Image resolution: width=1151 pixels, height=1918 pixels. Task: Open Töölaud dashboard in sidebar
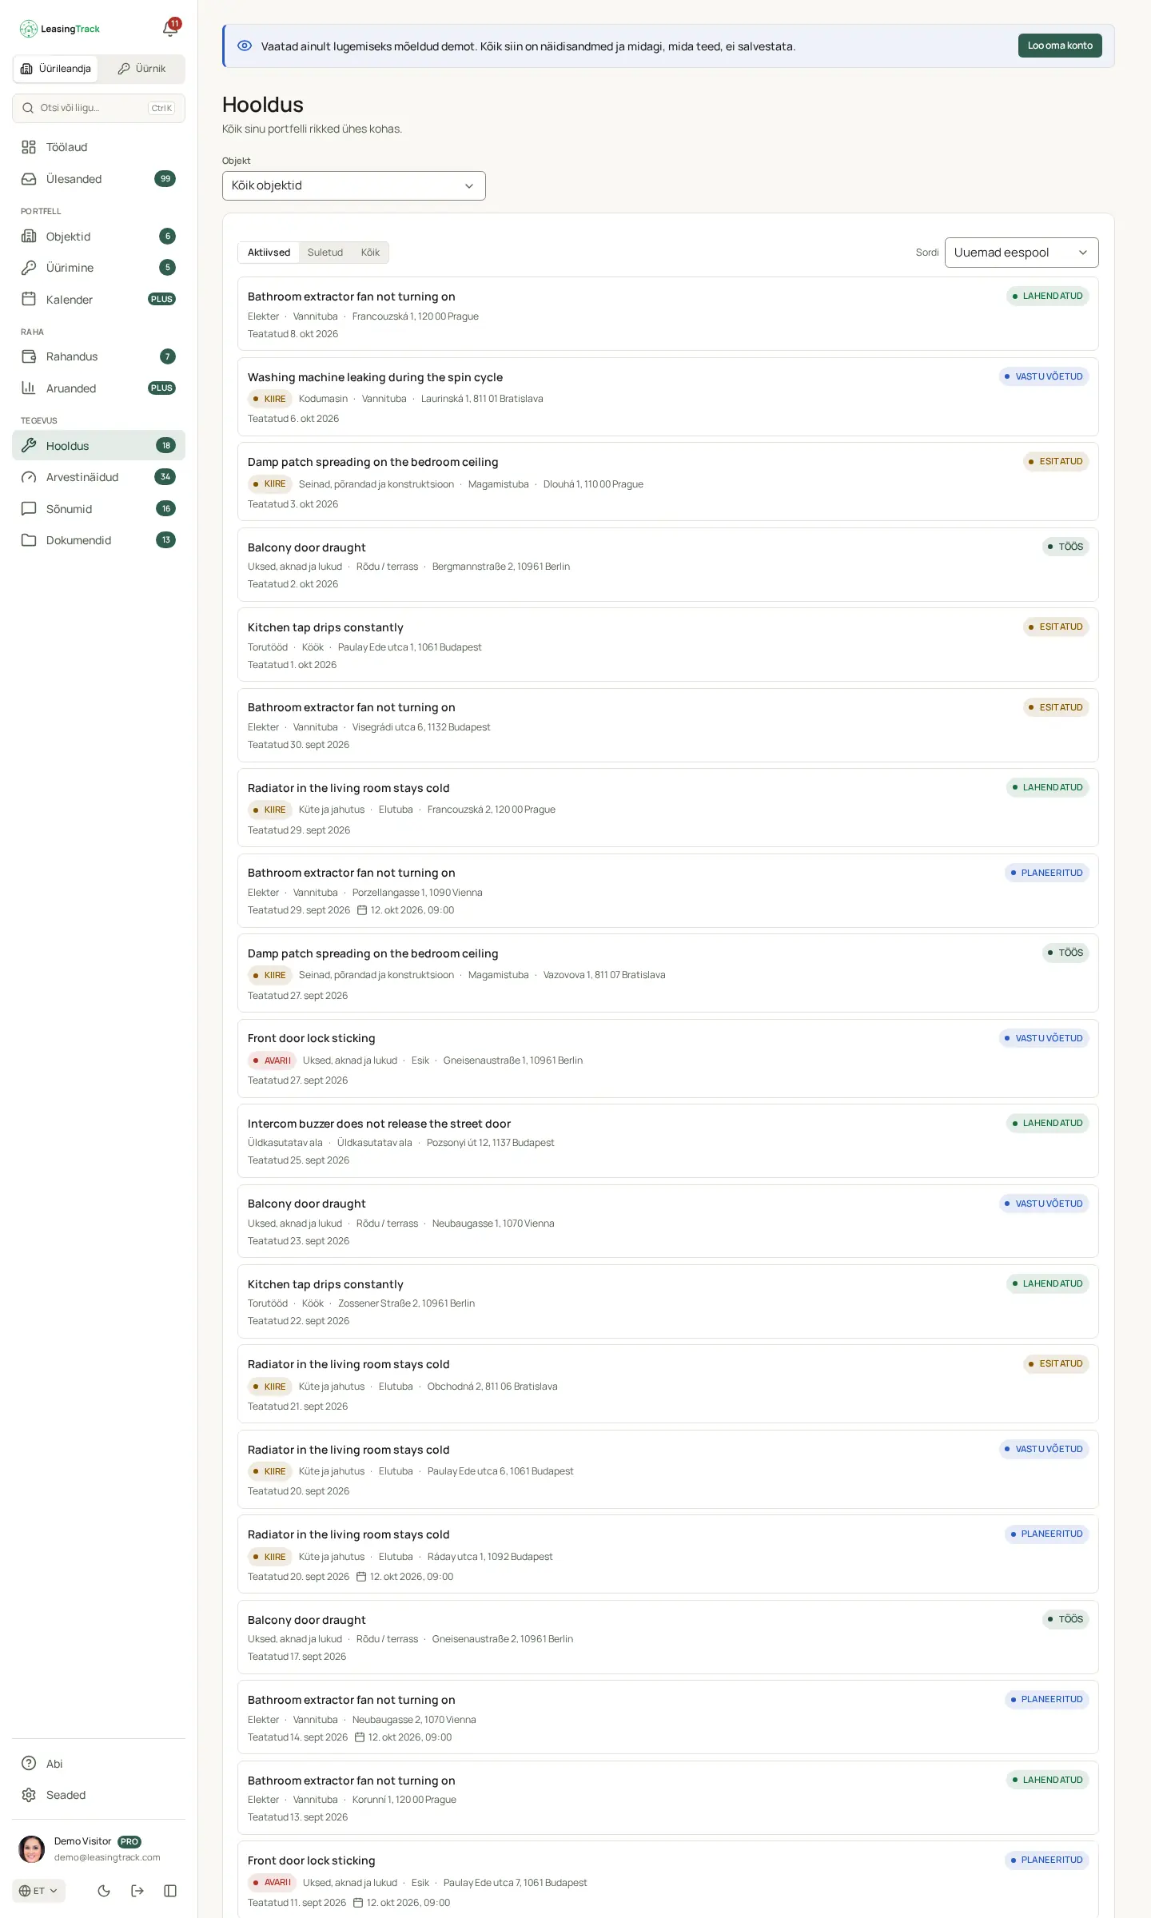pyautogui.click(x=98, y=147)
